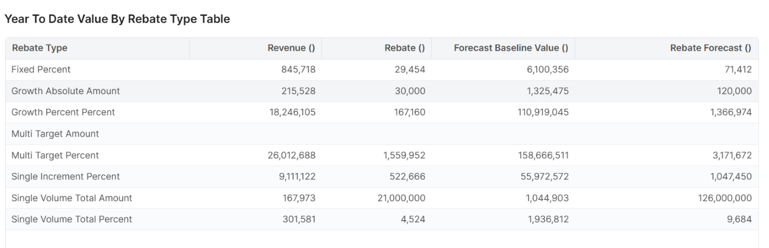Select the empty Multi Target Amount row label
This screenshot has height=248, width=769.
[55, 134]
